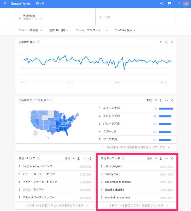Image resolution: width=191 pixels, height=211 pixels.
Task: Open the feedback icon in header
Action: click(169, 4)
